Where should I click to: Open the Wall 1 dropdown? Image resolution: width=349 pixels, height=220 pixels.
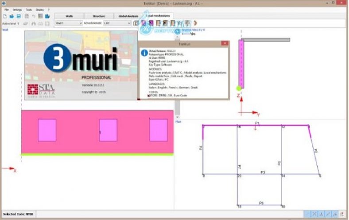pyautogui.click(x=69, y=23)
